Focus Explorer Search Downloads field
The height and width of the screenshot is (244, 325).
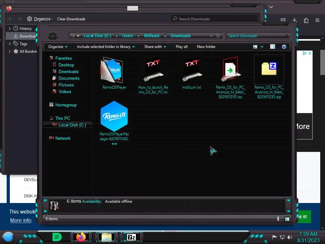(x=258, y=36)
